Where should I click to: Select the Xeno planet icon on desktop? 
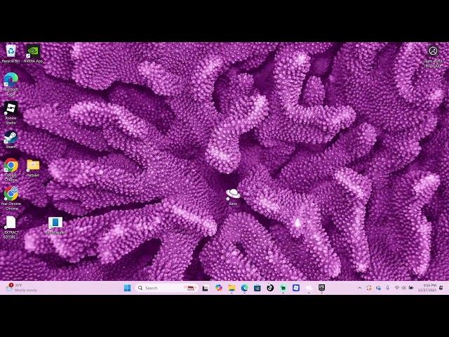233,197
